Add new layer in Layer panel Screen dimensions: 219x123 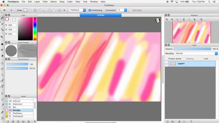click(167, 121)
